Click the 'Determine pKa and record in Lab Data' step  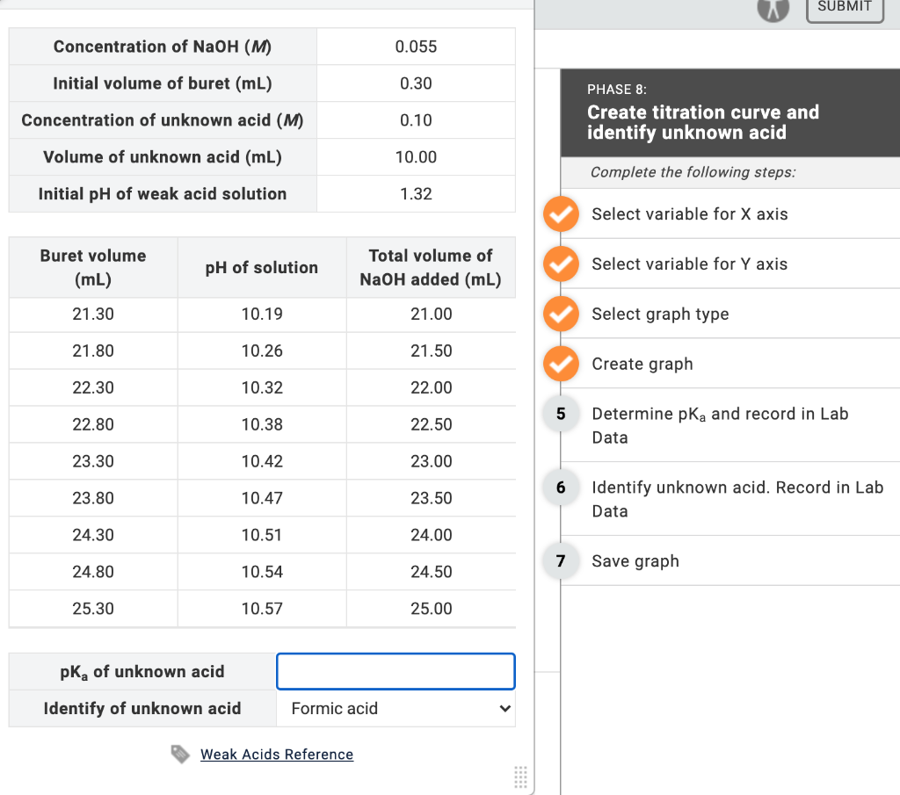click(721, 425)
